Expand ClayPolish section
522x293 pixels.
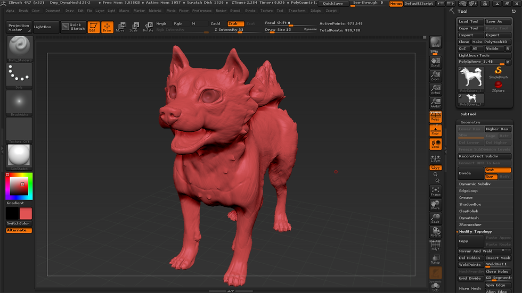tap(469, 211)
